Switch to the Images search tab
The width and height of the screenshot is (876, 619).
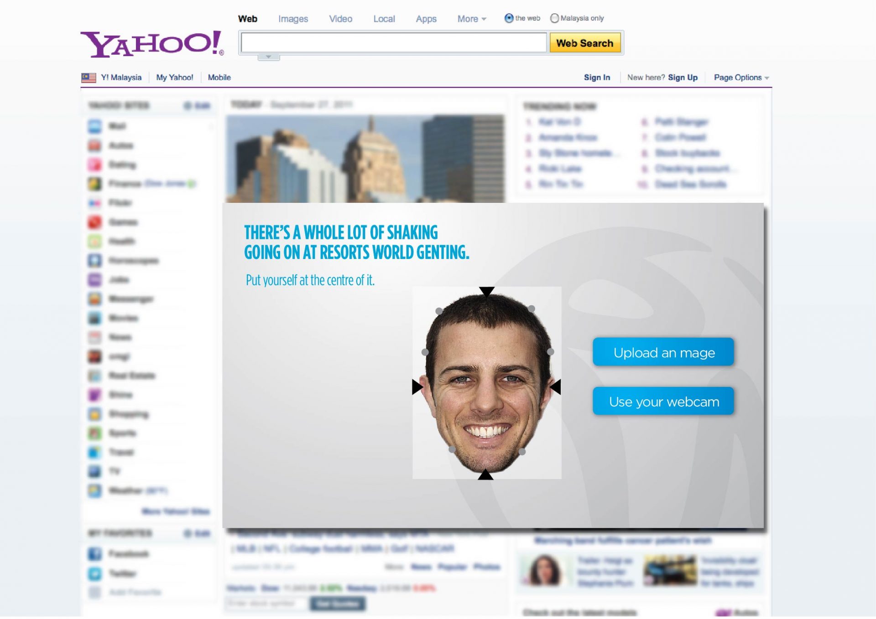click(293, 19)
